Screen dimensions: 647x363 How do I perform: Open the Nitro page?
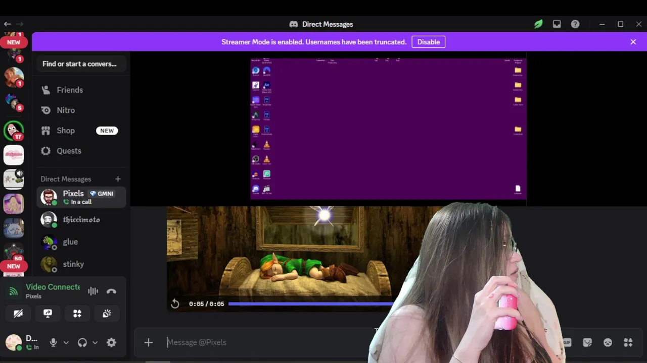(x=81, y=110)
